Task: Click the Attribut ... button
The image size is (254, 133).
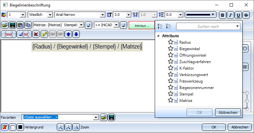Action: 142,26
